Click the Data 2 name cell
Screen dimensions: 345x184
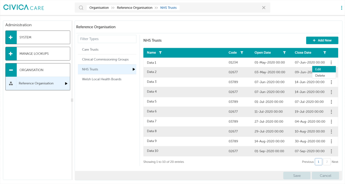click(x=152, y=72)
